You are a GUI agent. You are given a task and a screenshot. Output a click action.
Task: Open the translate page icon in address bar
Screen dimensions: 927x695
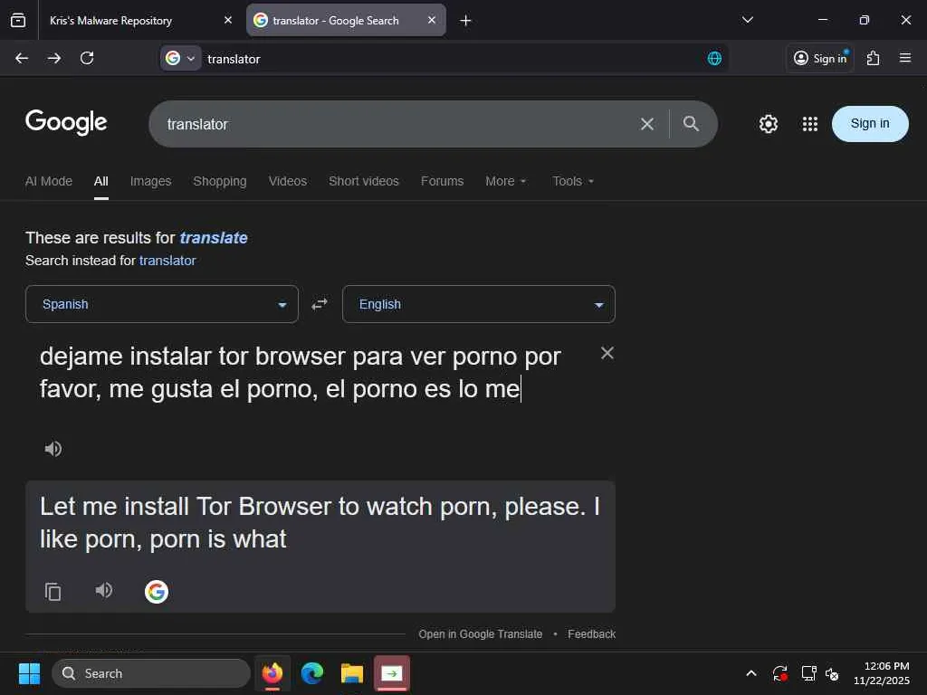pos(714,58)
